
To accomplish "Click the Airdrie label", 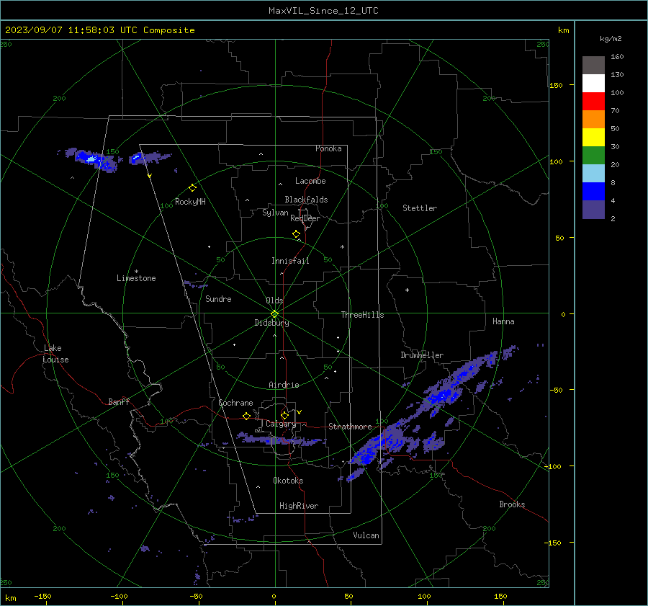I will 284,385.
